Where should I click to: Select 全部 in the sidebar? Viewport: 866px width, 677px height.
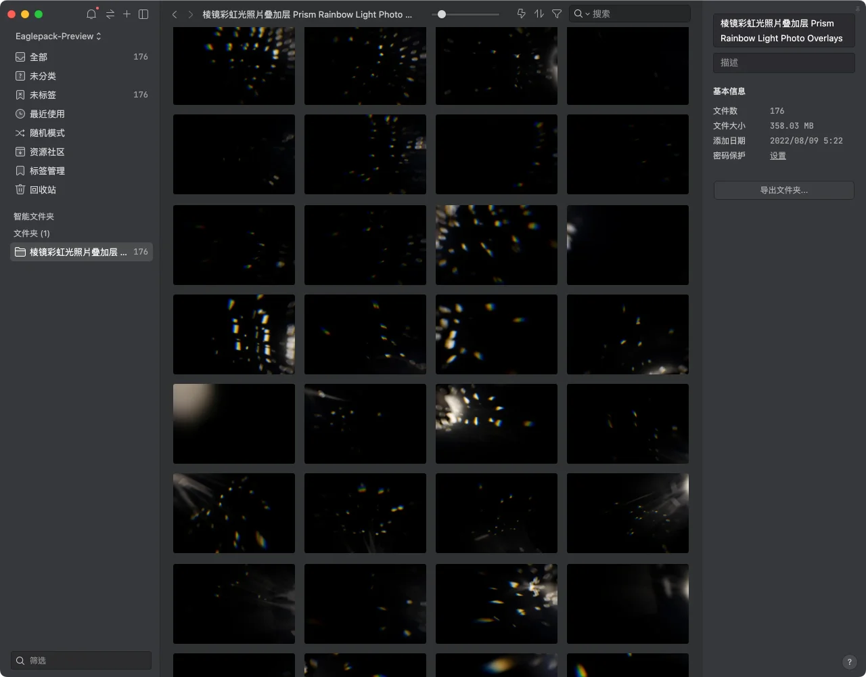(x=81, y=57)
